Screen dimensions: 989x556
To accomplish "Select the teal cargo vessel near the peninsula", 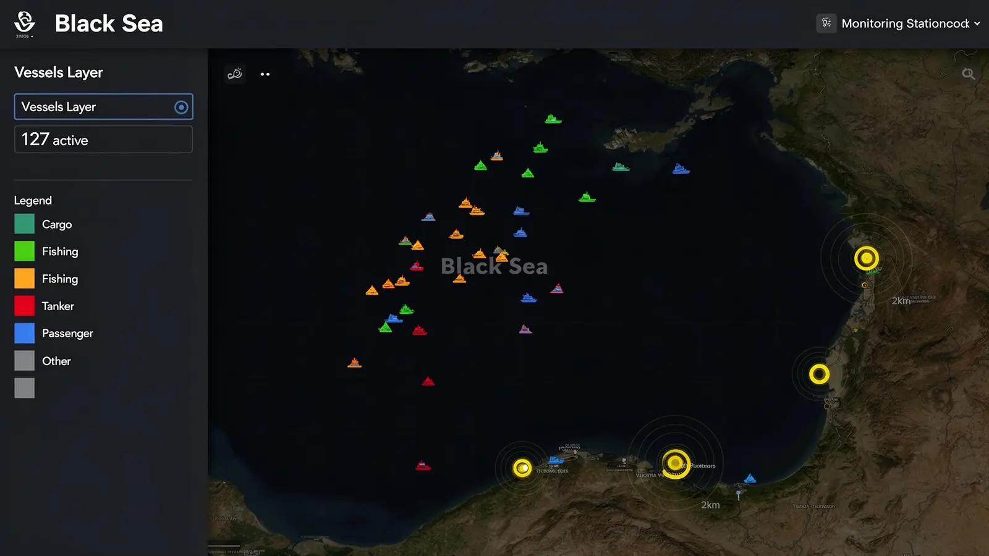I will 621,167.
